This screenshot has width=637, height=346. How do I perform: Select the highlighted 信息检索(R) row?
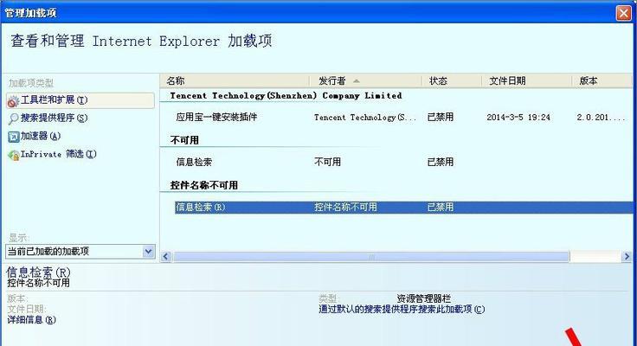coord(404,207)
